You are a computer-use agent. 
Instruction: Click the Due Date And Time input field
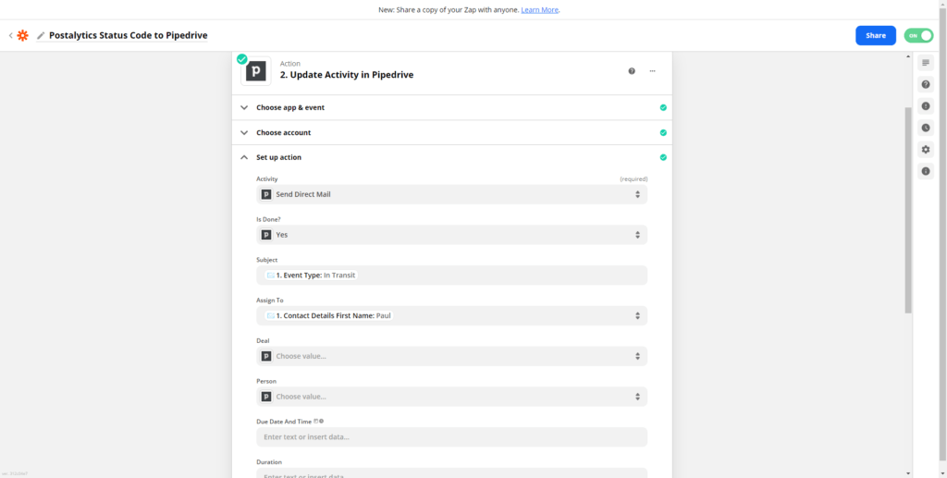pos(451,437)
